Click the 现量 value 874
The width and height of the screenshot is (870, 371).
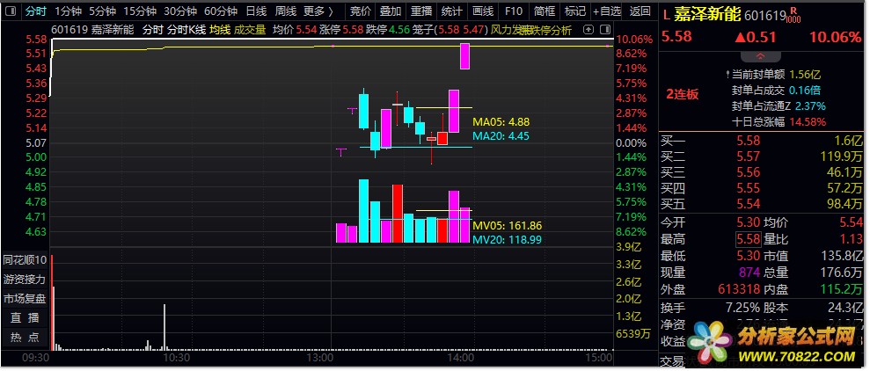point(750,273)
